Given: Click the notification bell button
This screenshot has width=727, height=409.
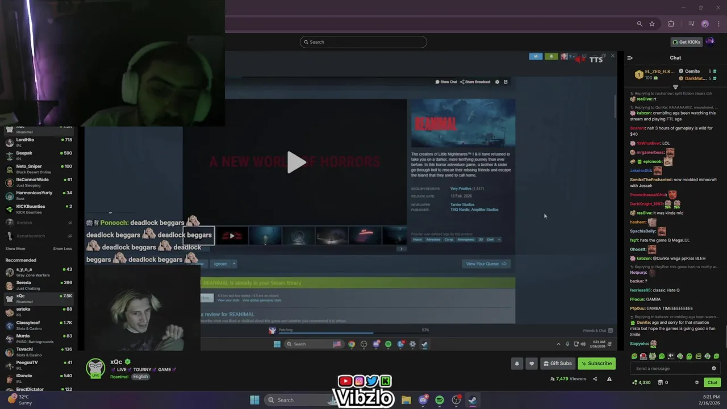Looking at the screenshot, I should tap(517, 364).
